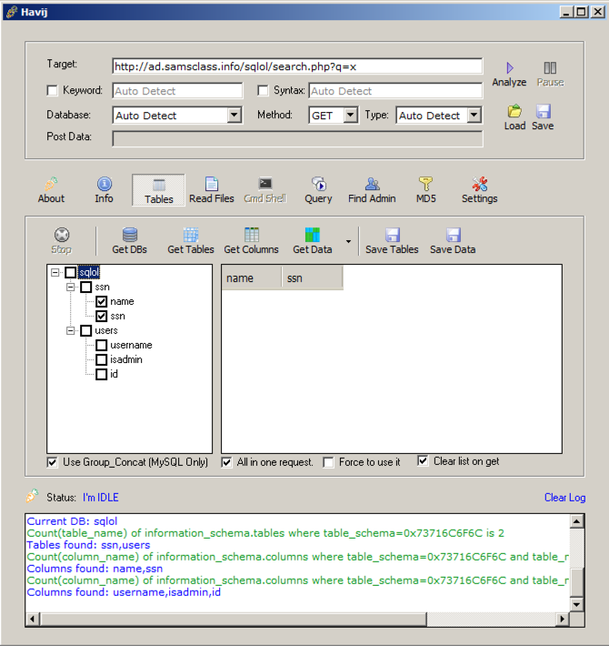Click the Save floppy icon near Load
This screenshot has width=609, height=646.
click(544, 111)
